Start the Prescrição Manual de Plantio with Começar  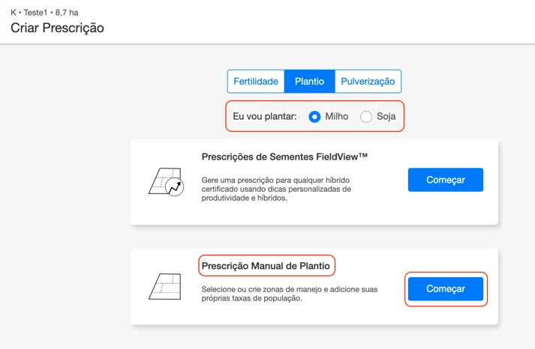446,289
